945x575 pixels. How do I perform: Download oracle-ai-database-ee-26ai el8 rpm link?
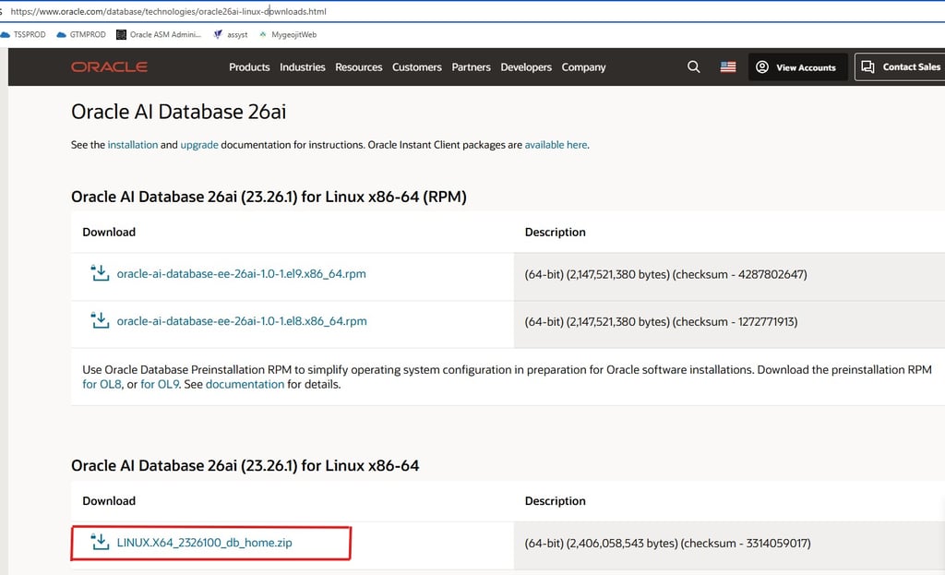pyautogui.click(x=242, y=321)
